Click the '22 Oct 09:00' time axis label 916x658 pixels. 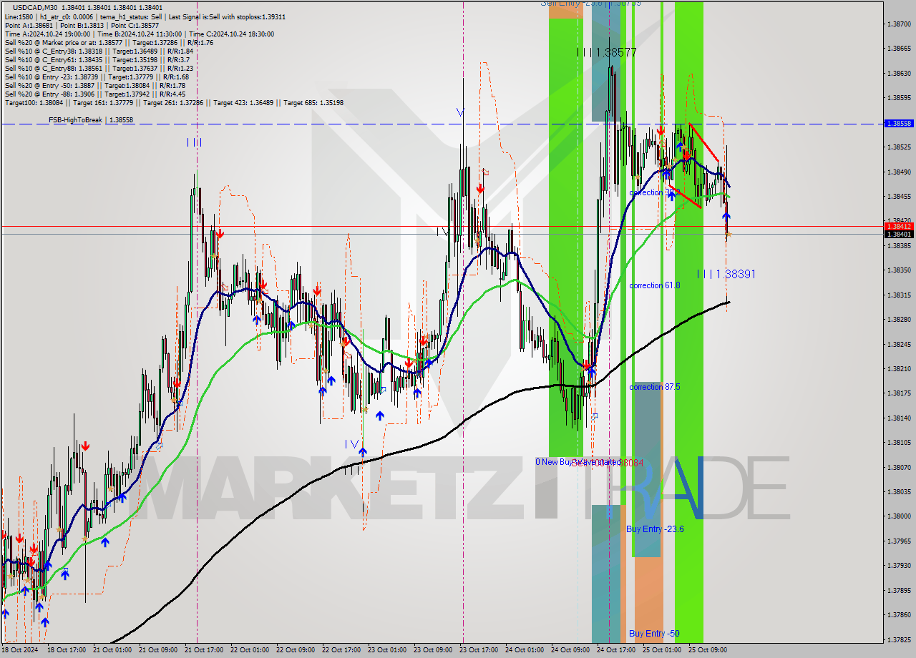coord(295,650)
